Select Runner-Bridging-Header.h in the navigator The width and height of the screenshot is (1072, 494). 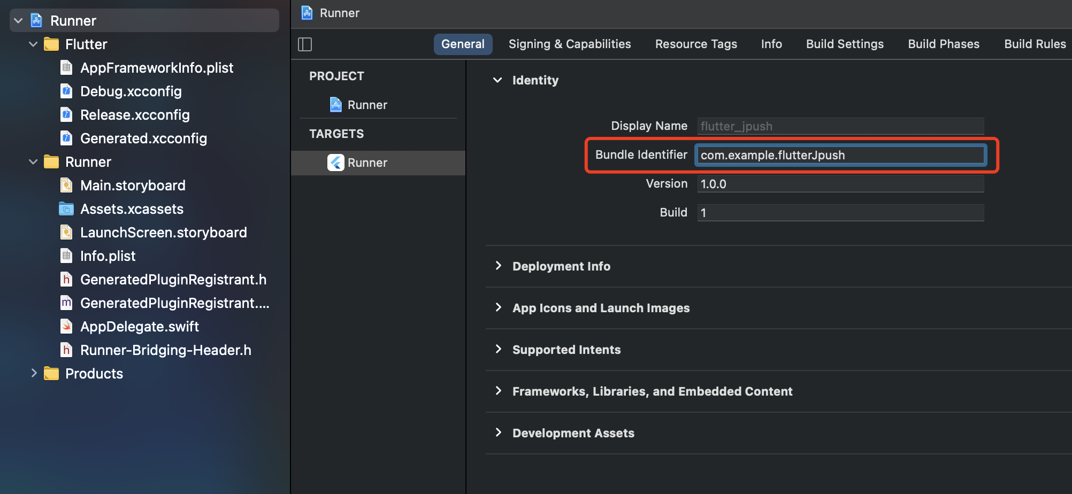(x=166, y=350)
